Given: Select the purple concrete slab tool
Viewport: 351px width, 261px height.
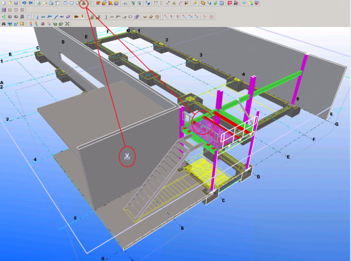Looking at the screenshot, I should (137, 17).
